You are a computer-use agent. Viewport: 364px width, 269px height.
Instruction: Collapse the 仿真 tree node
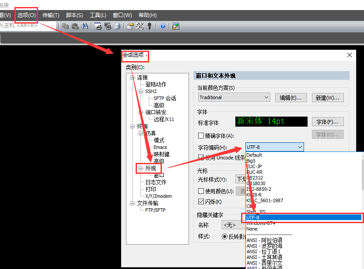pyautogui.click(x=140, y=133)
